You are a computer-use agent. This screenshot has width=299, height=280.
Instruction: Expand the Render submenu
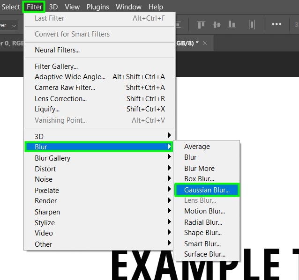[99, 201]
